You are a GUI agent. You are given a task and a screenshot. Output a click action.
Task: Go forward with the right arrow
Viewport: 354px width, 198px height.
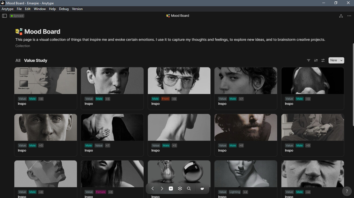click(162, 189)
